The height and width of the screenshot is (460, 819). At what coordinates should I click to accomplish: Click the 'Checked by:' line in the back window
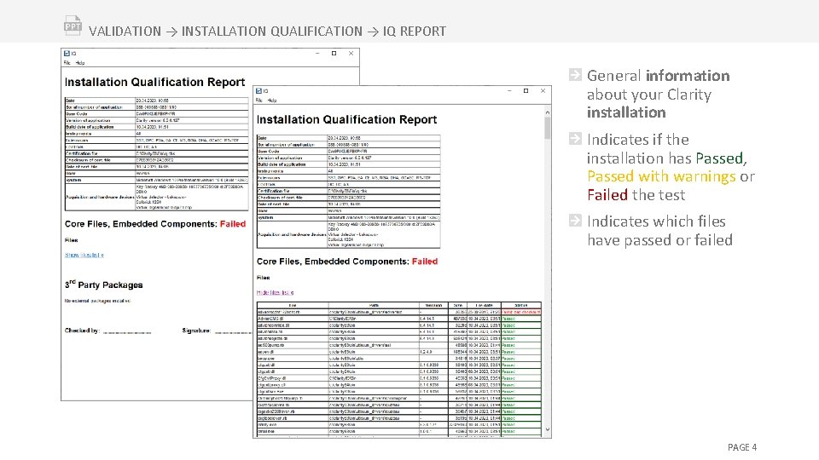tap(108, 331)
